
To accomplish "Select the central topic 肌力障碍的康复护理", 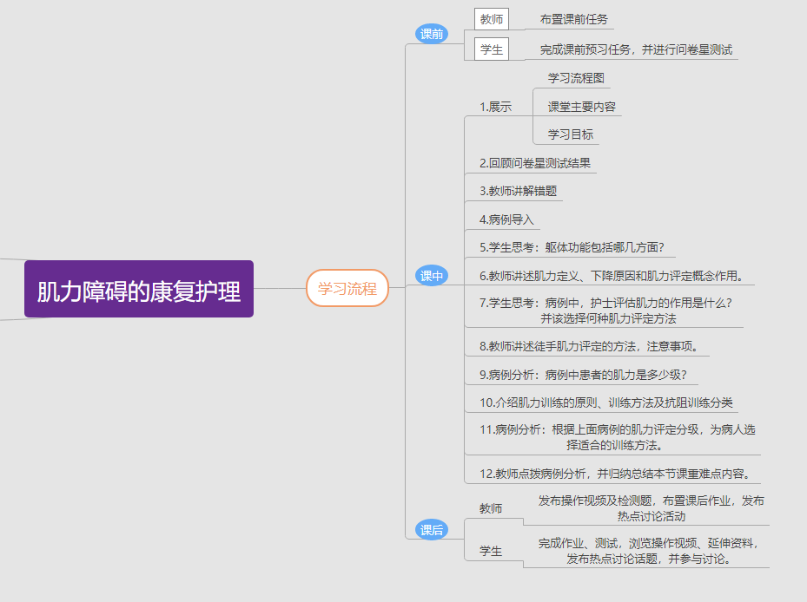I will [x=139, y=289].
